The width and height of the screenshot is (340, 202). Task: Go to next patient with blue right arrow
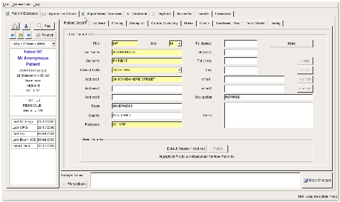click(28, 35)
